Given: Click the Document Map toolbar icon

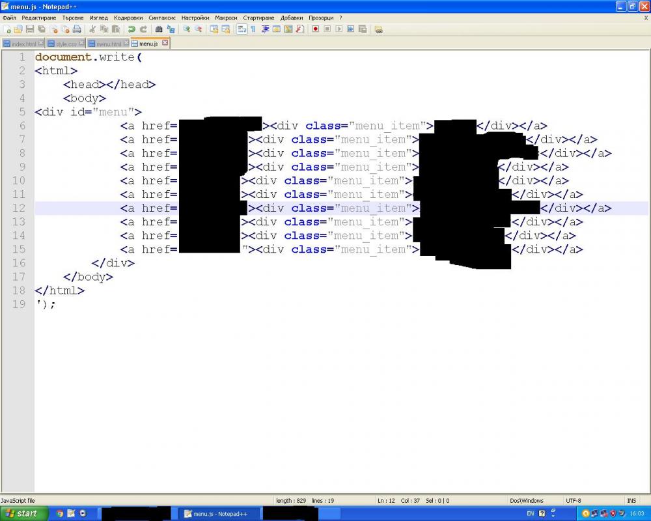Looking at the screenshot, I should point(288,29).
